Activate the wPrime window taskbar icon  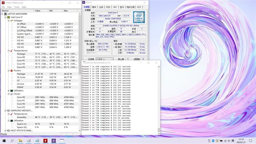point(62,141)
